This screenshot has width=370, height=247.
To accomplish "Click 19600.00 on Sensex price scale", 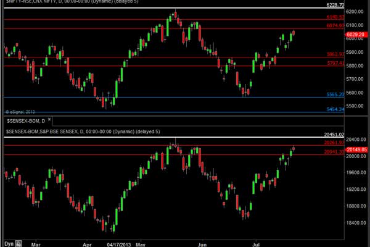I will pos(356,172).
